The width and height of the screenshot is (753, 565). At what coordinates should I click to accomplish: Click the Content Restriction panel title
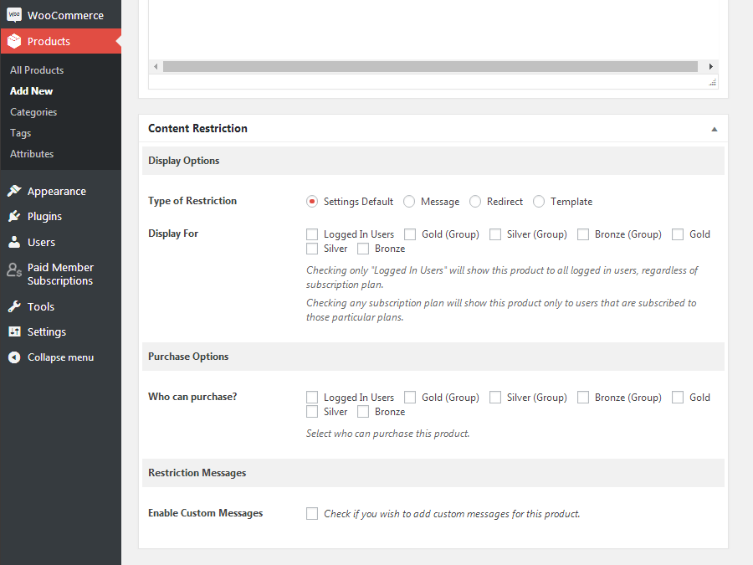coord(197,128)
